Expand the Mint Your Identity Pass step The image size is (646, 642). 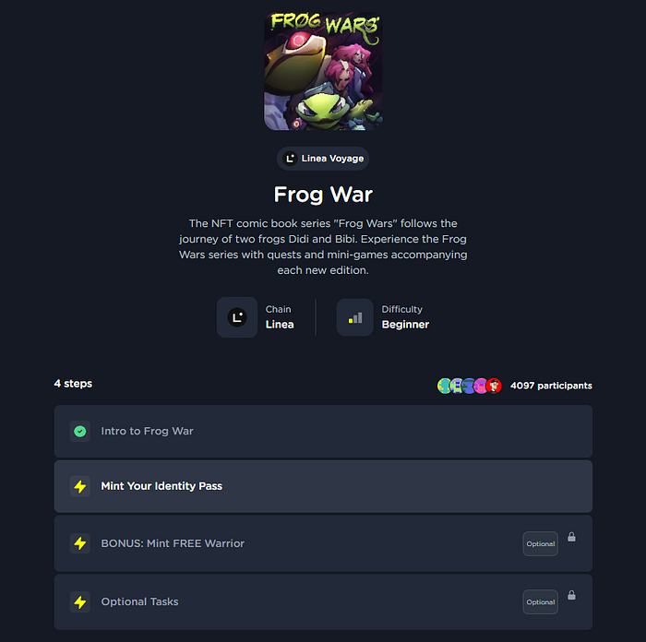(x=323, y=486)
